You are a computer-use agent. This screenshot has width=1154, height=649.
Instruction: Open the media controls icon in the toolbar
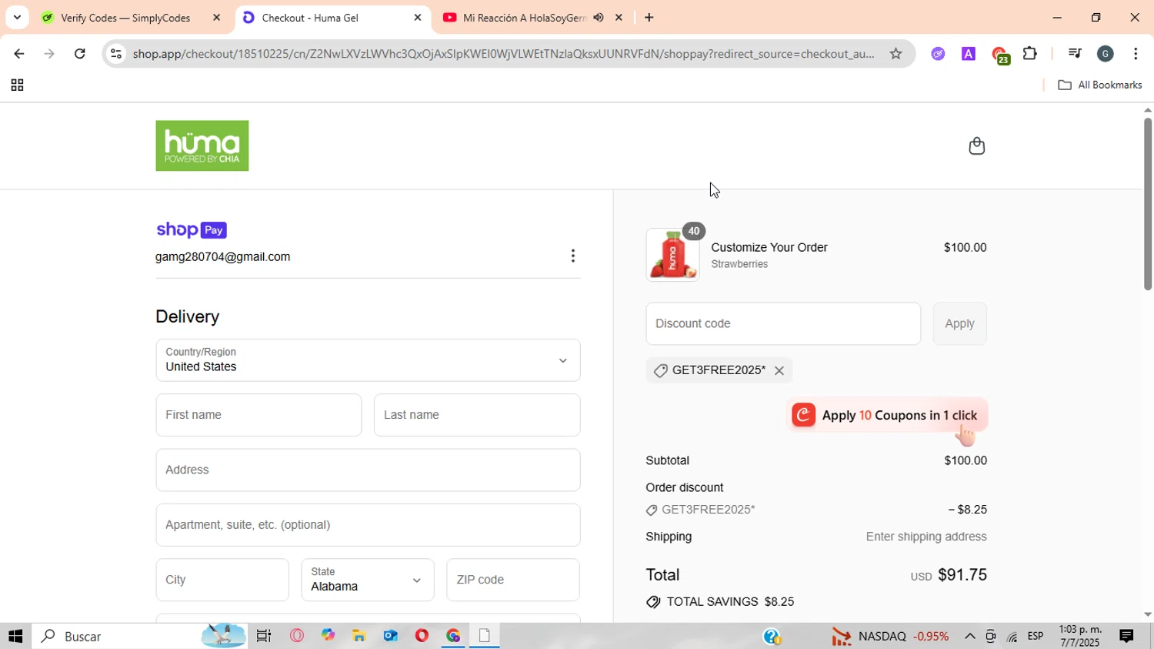tap(1075, 54)
